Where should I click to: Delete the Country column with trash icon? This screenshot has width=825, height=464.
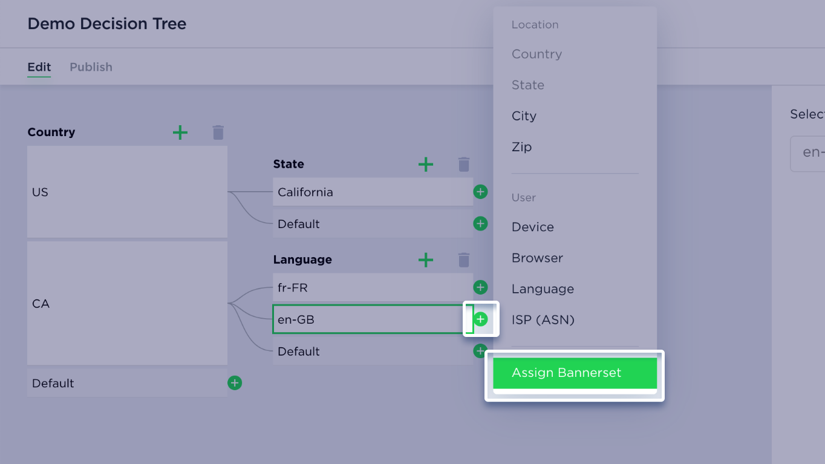(218, 132)
